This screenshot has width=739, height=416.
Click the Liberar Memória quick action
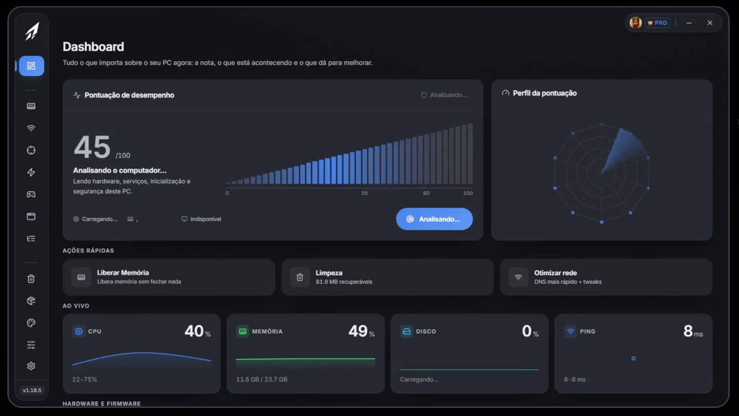(x=169, y=277)
